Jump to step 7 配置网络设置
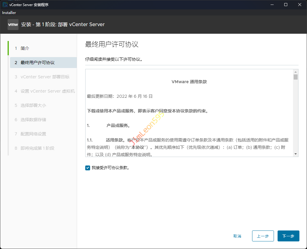Image resolution: width=307 pixels, height=249 pixels. pos(33,134)
